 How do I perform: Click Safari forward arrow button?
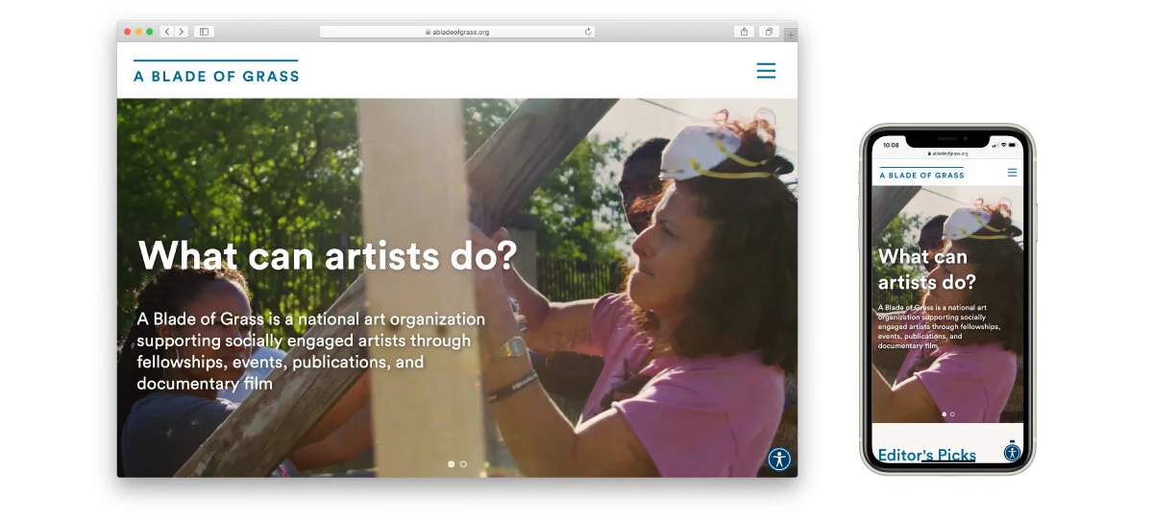coord(182,32)
